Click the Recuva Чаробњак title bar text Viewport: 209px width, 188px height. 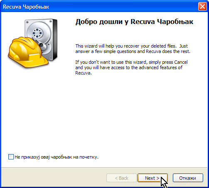(26, 7)
